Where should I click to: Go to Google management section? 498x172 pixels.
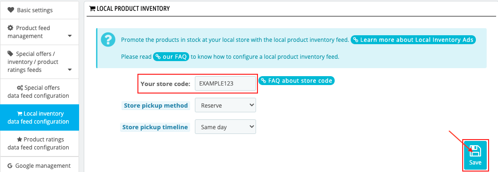pyautogui.click(x=40, y=165)
